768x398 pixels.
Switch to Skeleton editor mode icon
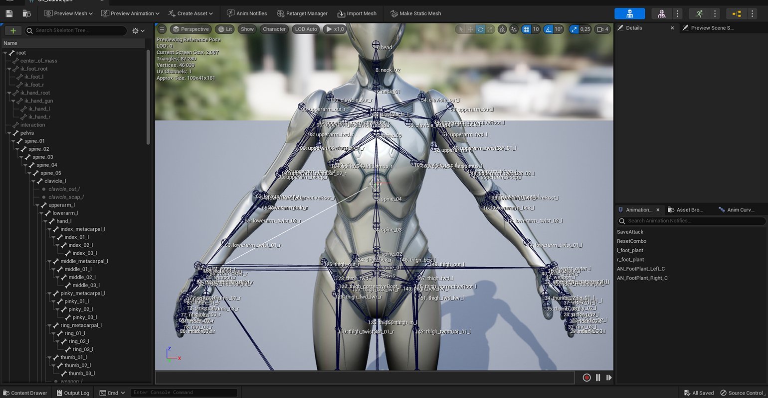[x=629, y=13]
